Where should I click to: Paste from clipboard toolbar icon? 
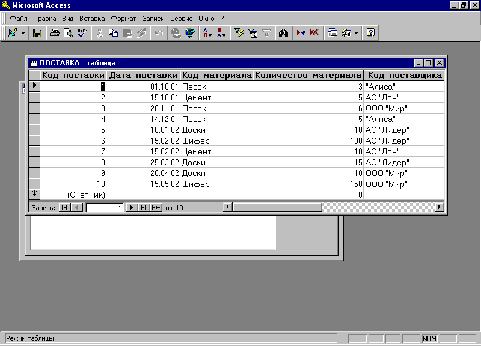tap(127, 33)
